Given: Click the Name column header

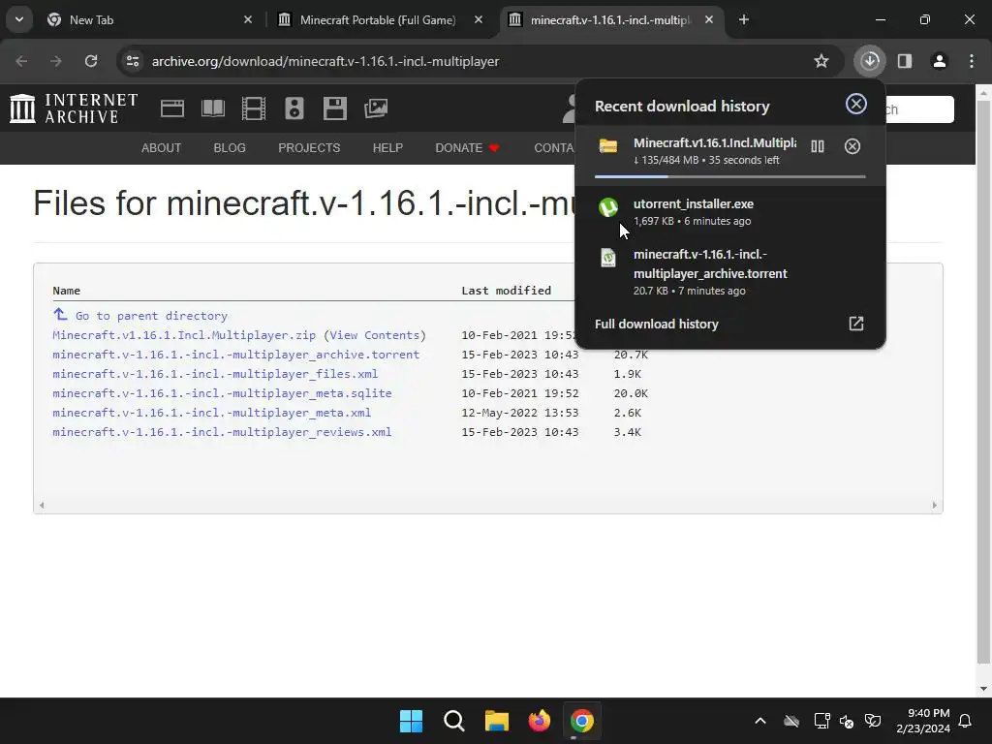Looking at the screenshot, I should click(67, 291).
